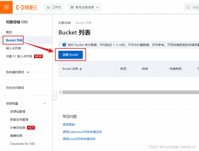Select Bucket 列表 in the sidebar
The image size is (199, 151).
tap(14, 40)
